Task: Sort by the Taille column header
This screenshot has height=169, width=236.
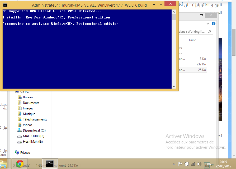Action: click(x=192, y=40)
